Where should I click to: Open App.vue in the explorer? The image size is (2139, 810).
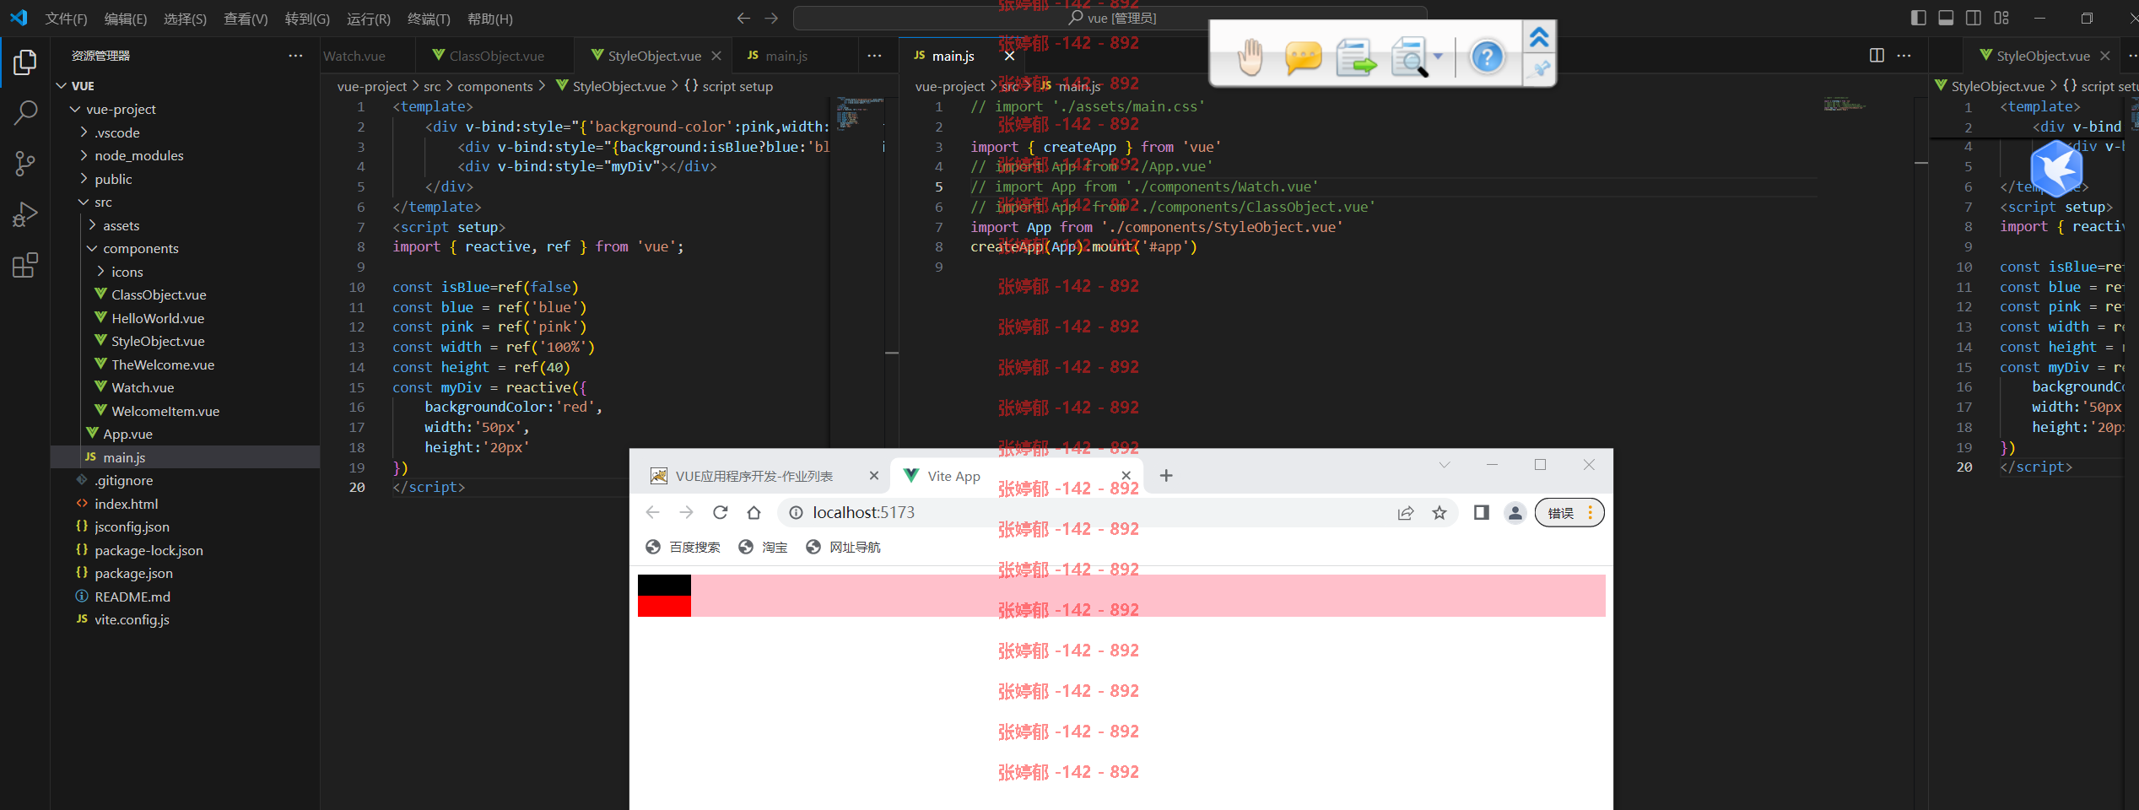[127, 434]
